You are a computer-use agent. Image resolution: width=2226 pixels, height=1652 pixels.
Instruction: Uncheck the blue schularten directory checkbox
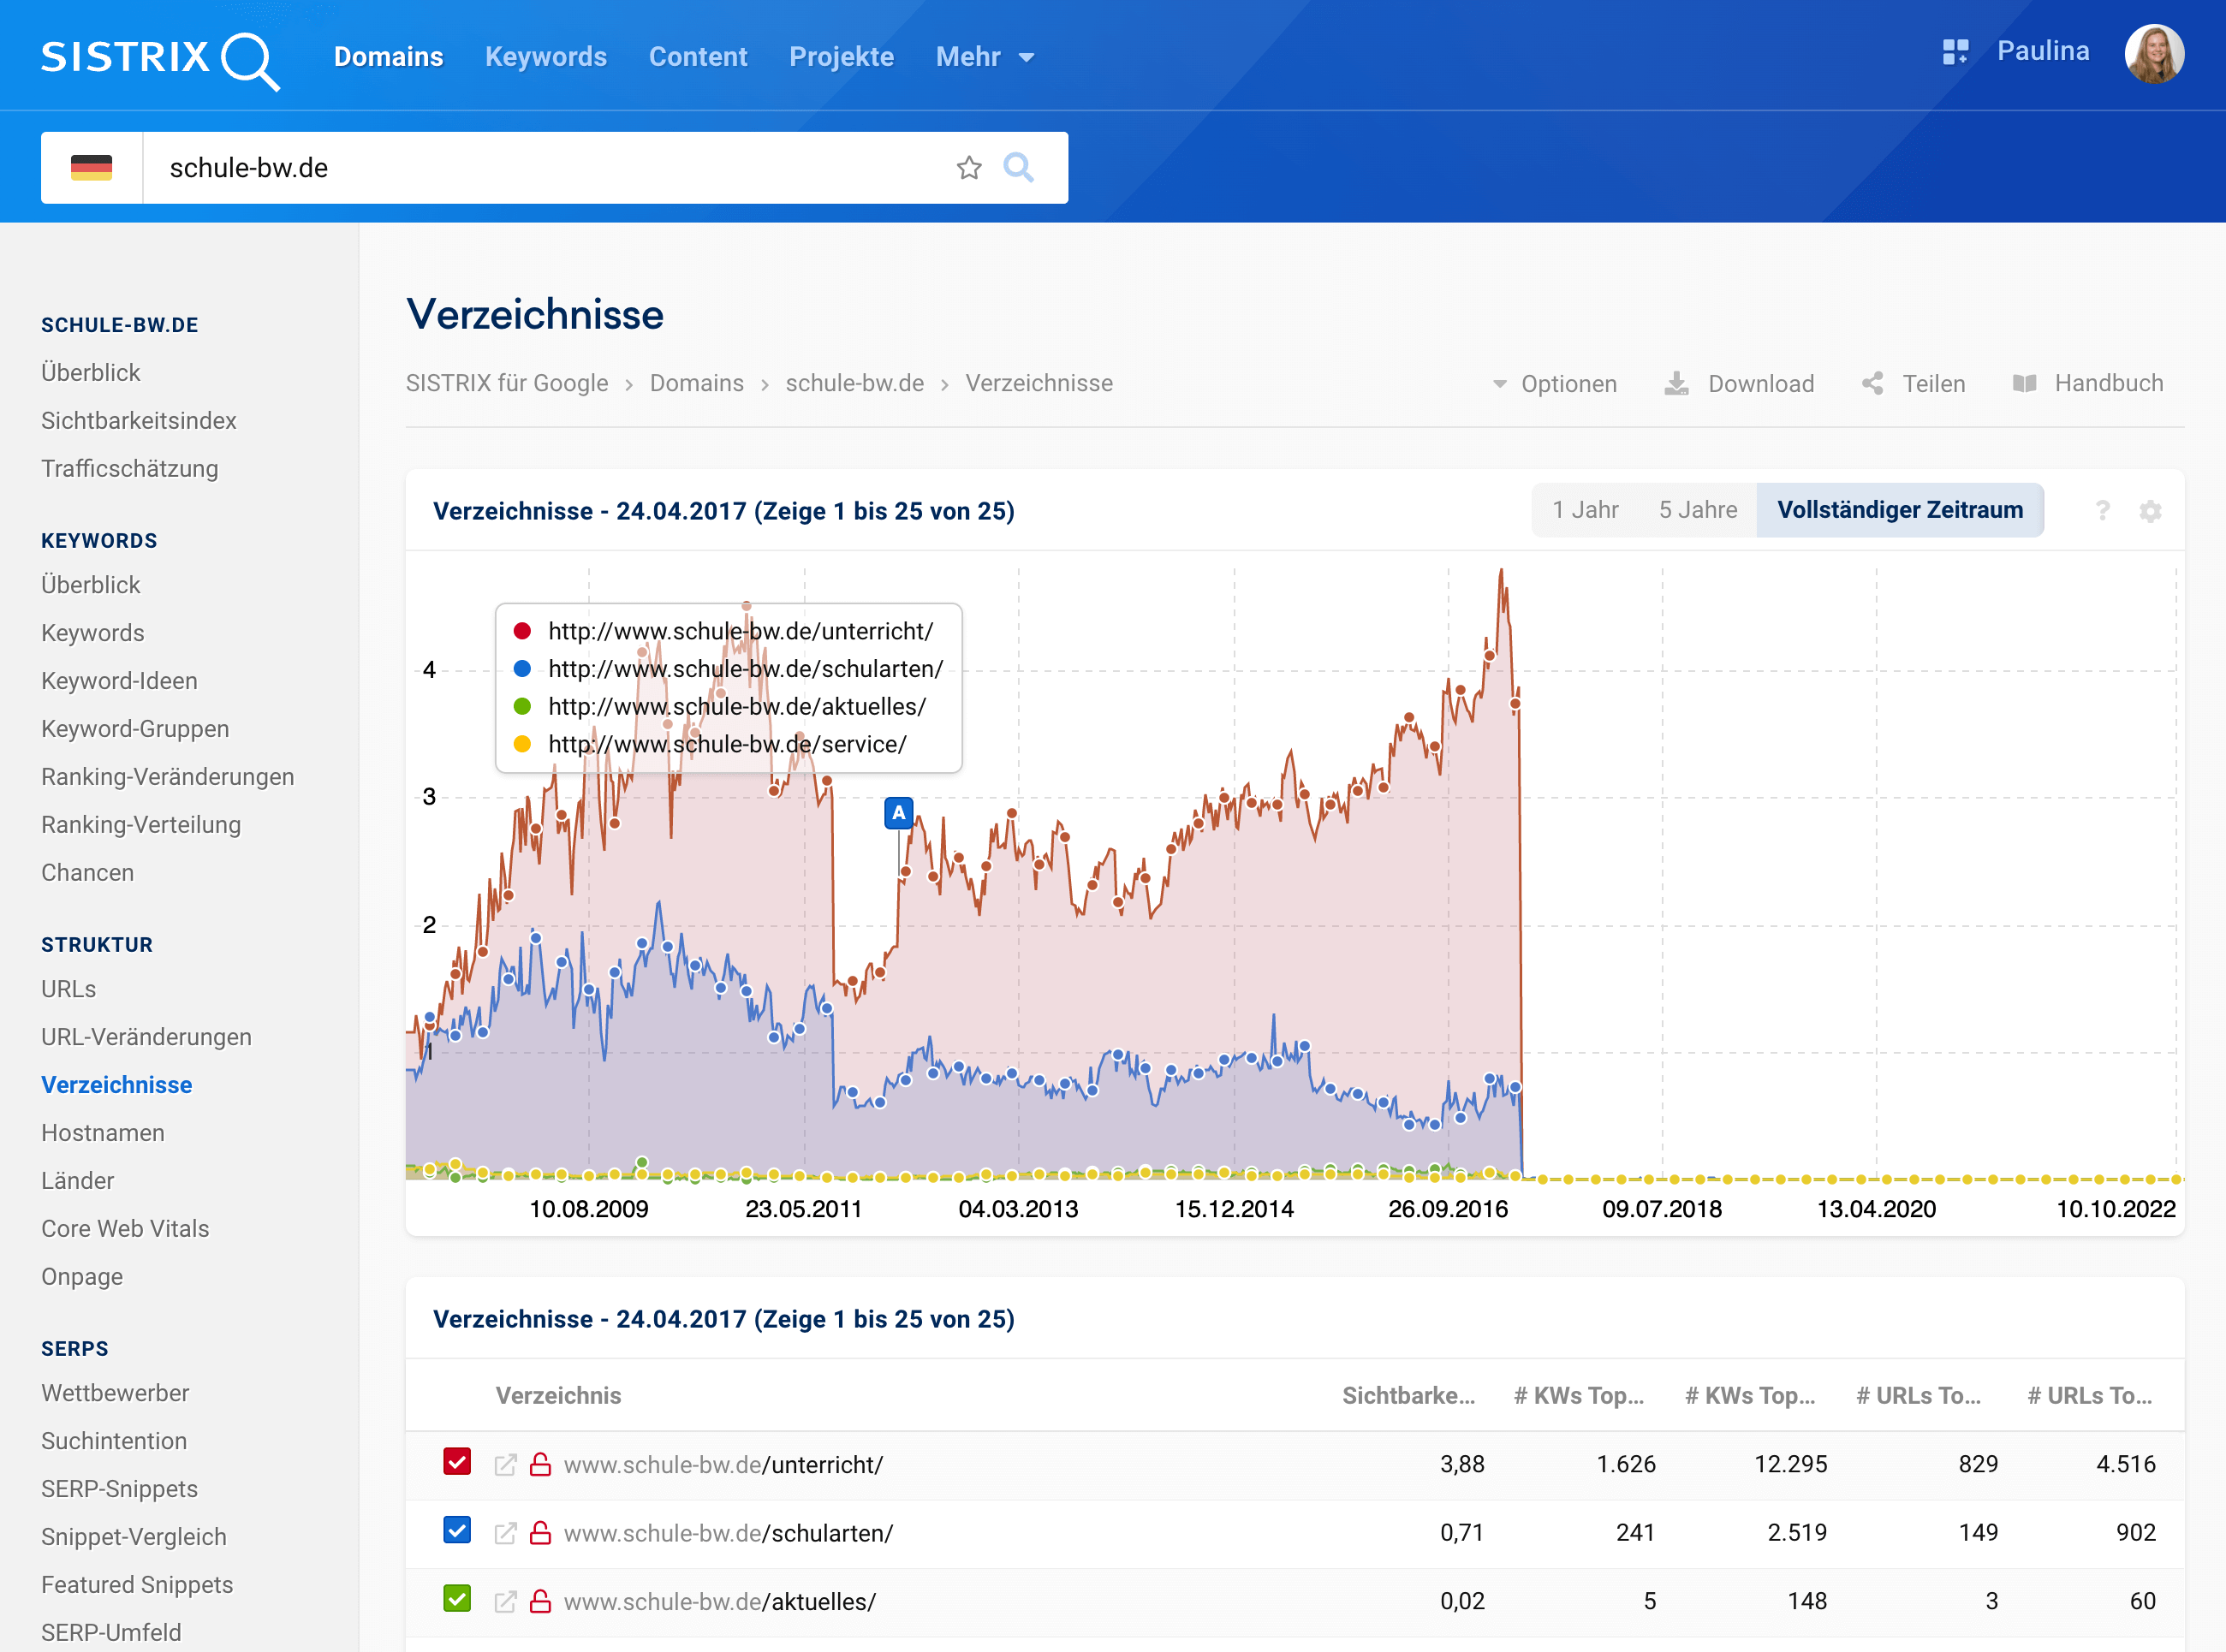point(457,1531)
